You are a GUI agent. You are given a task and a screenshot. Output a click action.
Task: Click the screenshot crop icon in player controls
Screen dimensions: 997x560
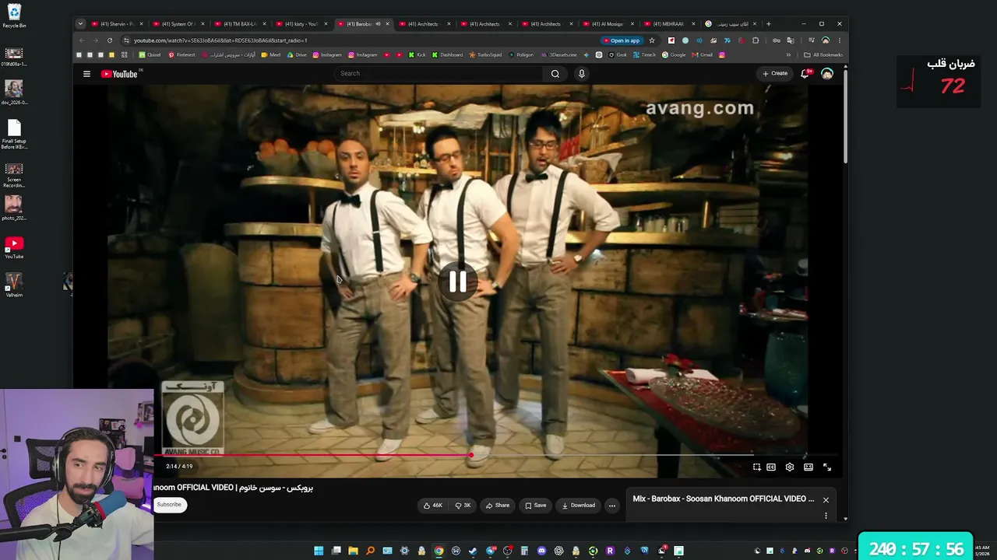pyautogui.click(x=756, y=467)
